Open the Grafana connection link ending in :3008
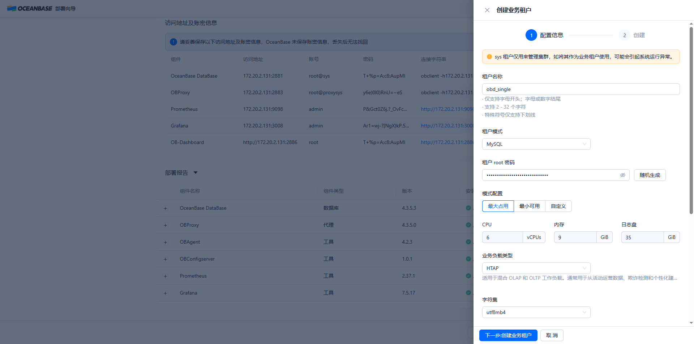 coord(447,126)
